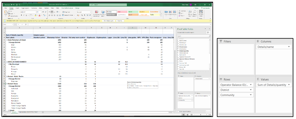Collapse the Abdul Rahaman A.Razak row group

click(x=6, y=39)
